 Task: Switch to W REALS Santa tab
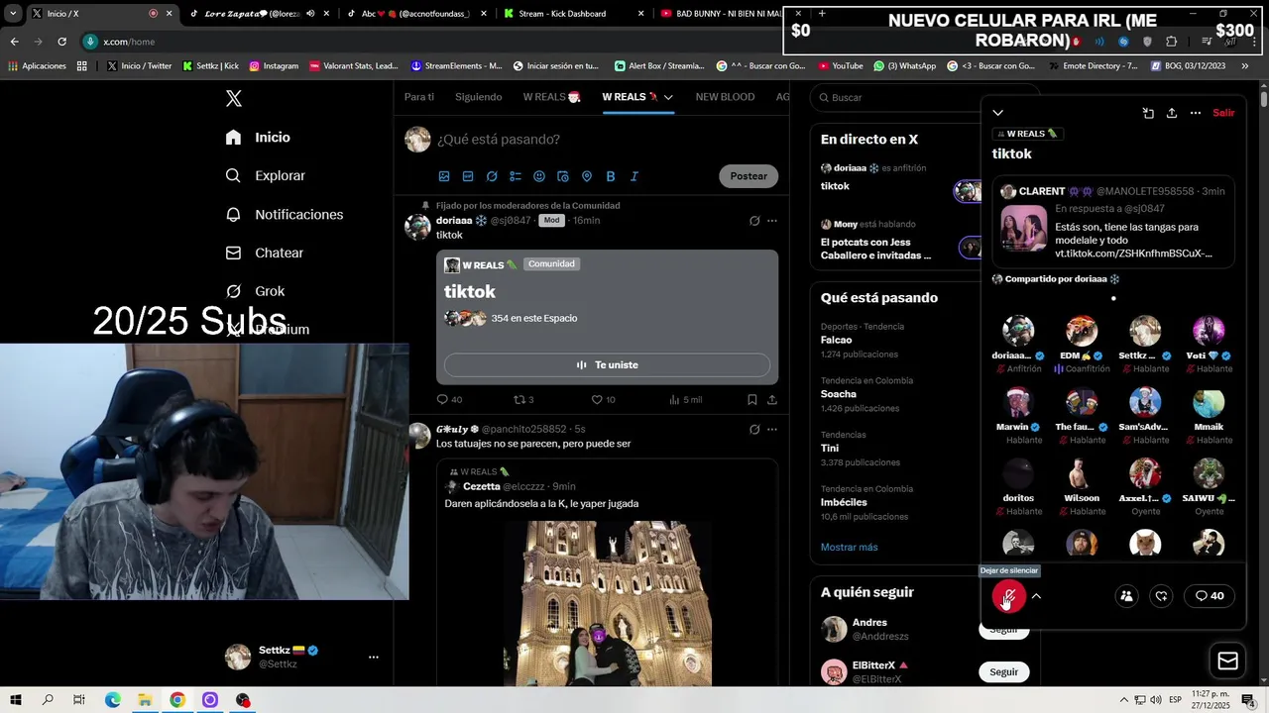tap(551, 97)
